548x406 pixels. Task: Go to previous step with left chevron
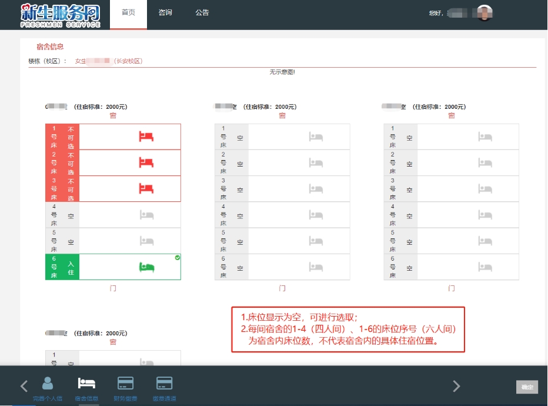tap(24, 386)
